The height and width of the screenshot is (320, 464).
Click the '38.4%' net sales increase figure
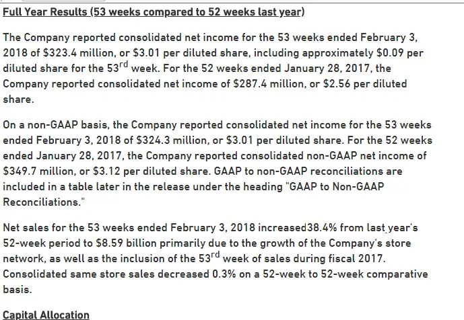[321, 227]
